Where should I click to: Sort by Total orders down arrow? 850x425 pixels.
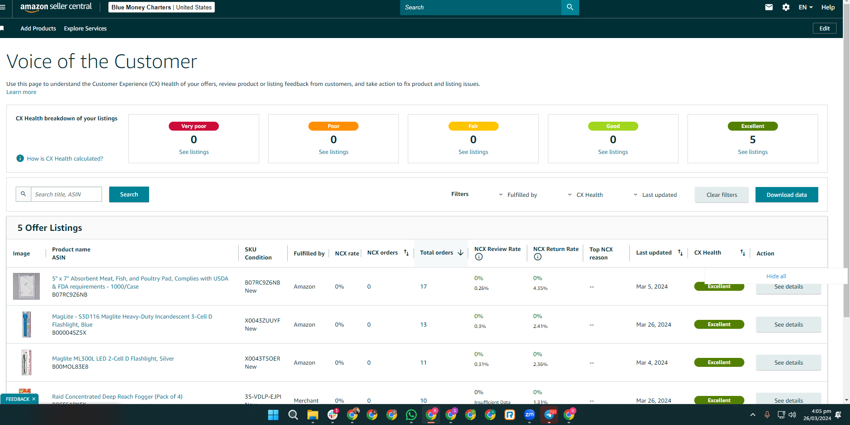click(x=461, y=253)
